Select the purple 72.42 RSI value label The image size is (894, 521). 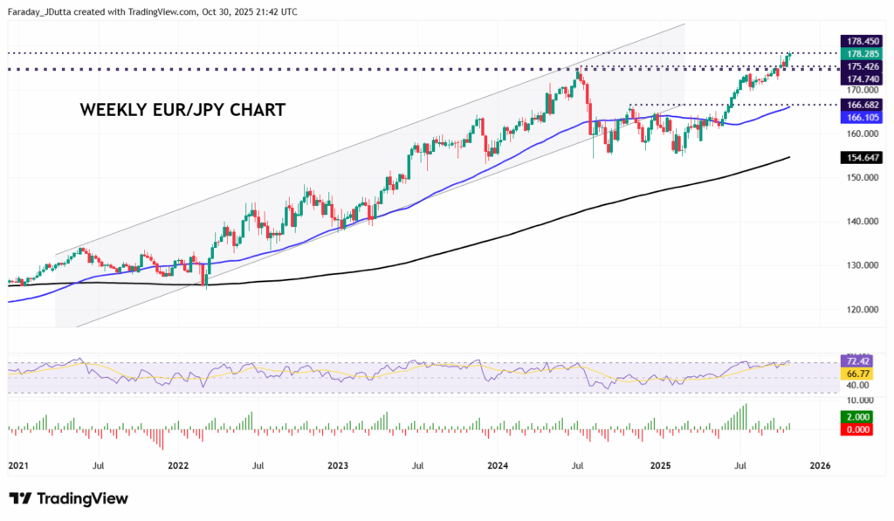857,360
